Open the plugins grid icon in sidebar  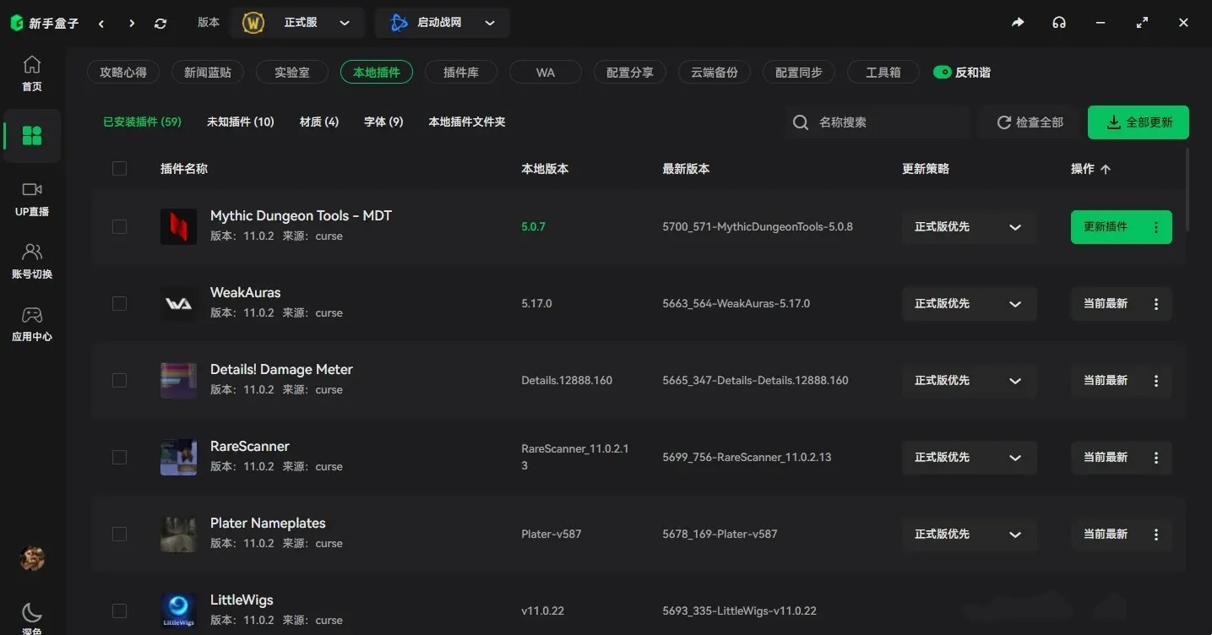(x=32, y=136)
